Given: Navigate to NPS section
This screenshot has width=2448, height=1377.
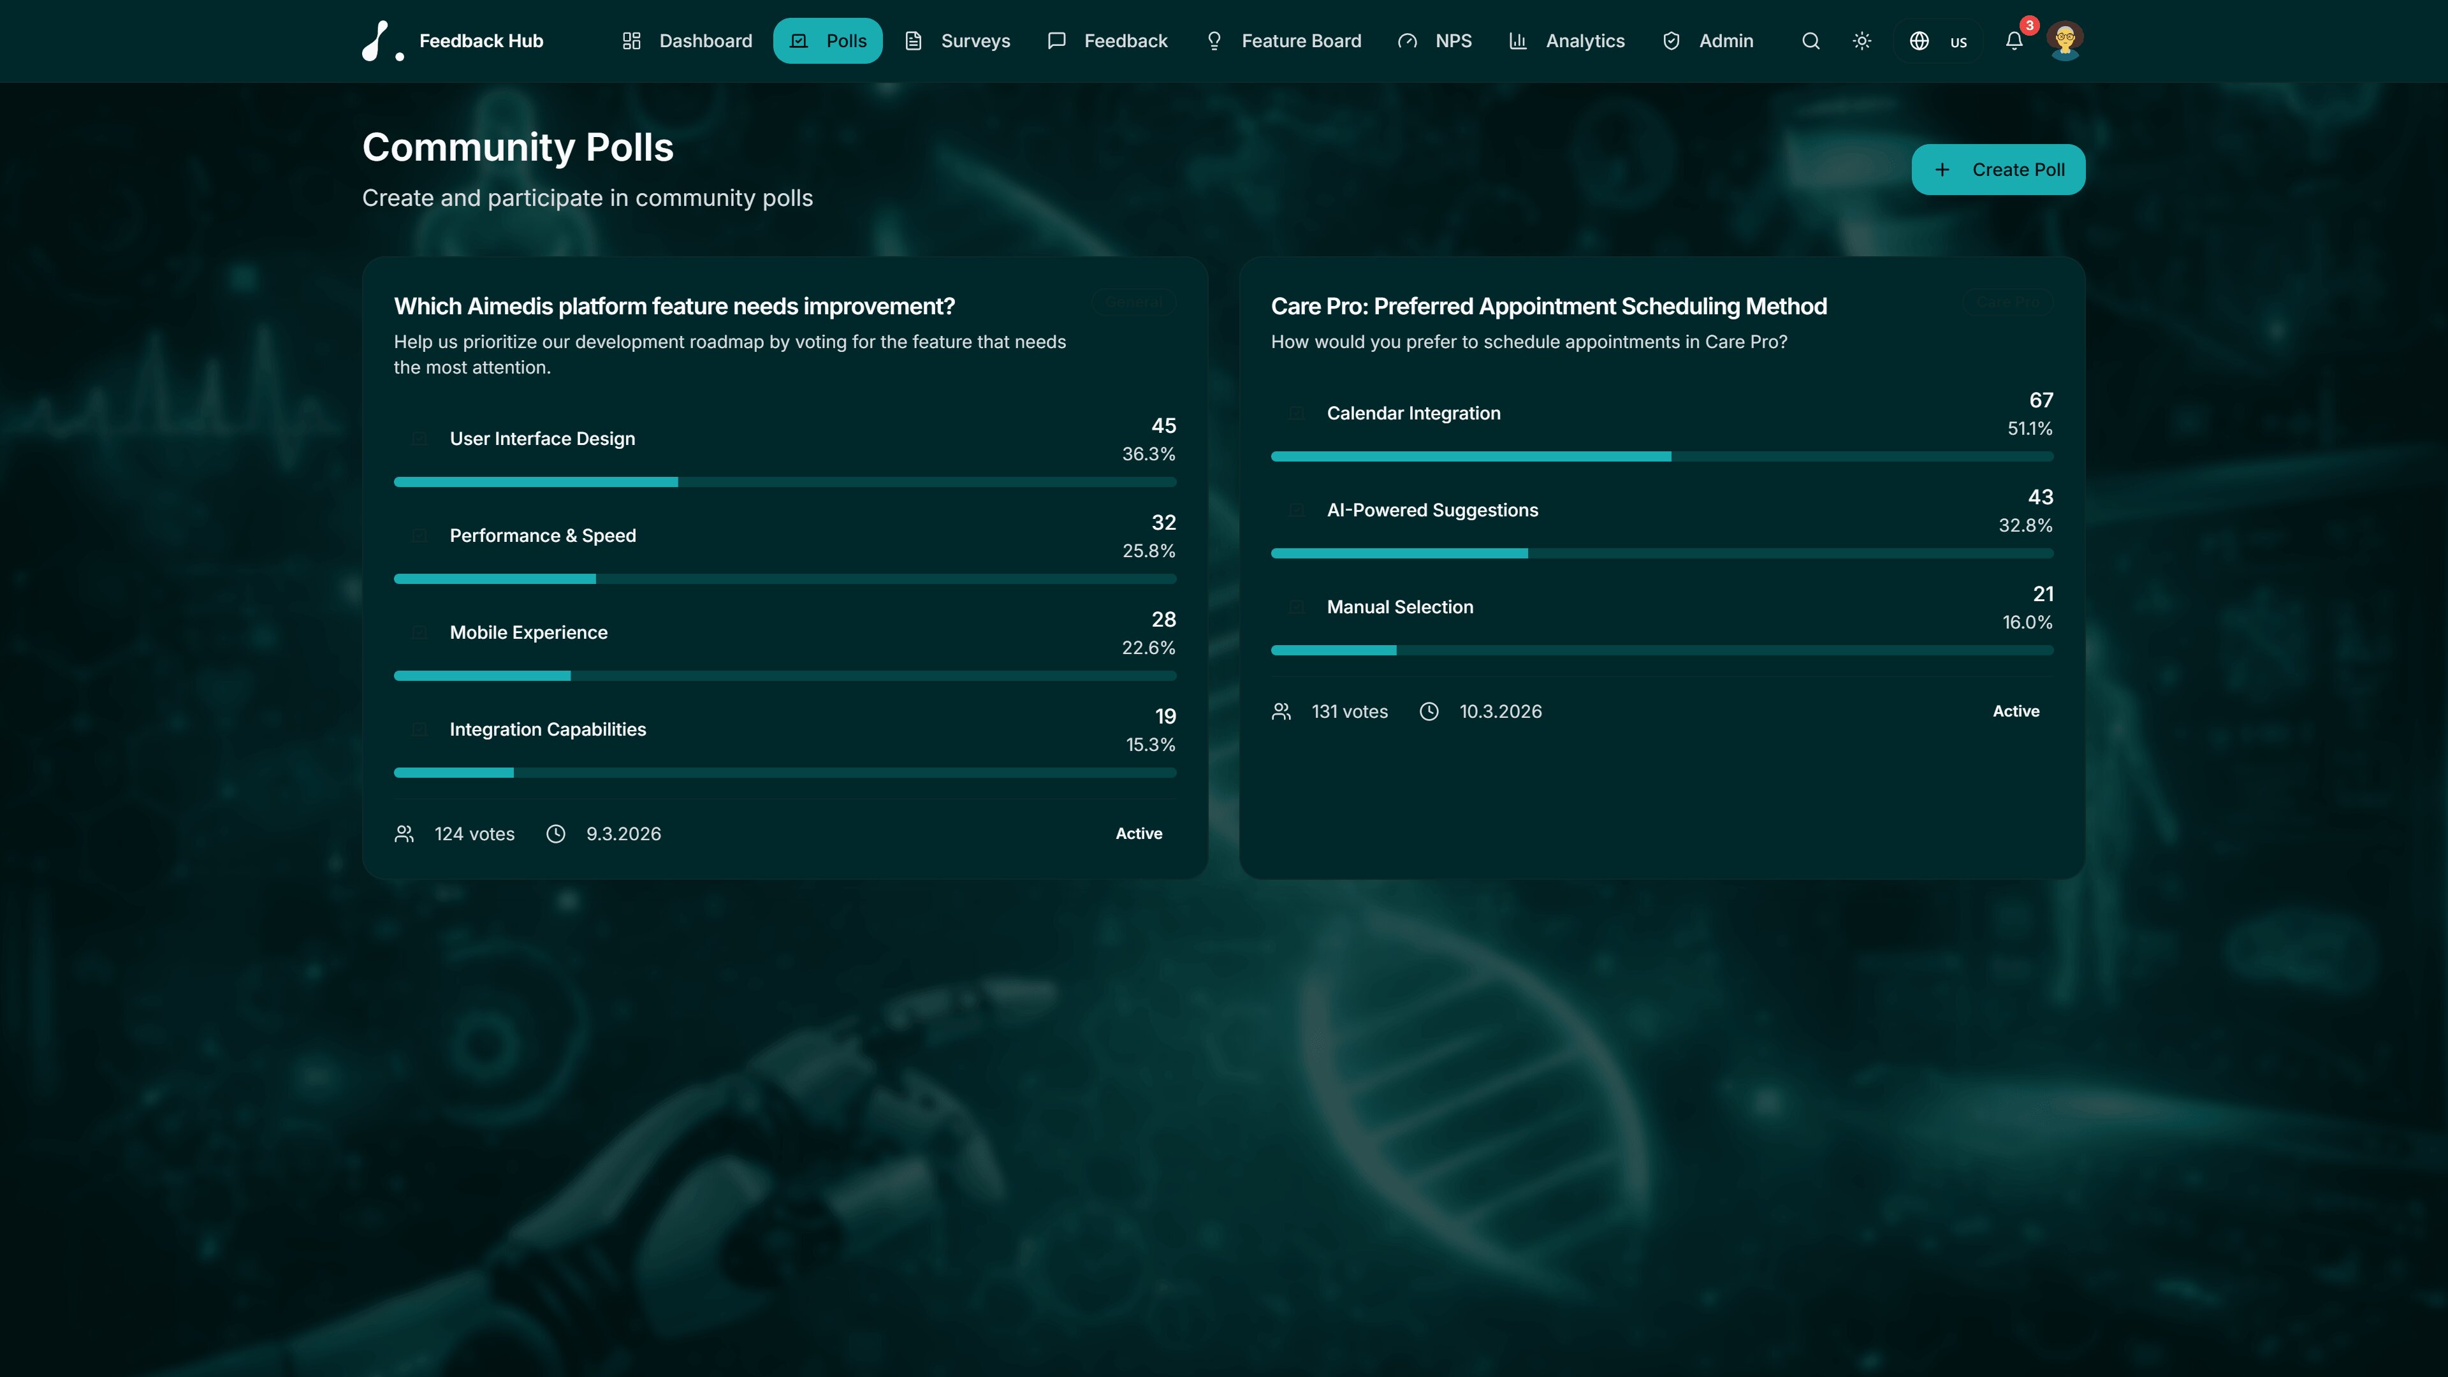Looking at the screenshot, I should 1435,41.
